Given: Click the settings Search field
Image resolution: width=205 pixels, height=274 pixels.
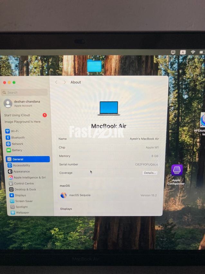Looking at the screenshot, I should tap(24, 92).
